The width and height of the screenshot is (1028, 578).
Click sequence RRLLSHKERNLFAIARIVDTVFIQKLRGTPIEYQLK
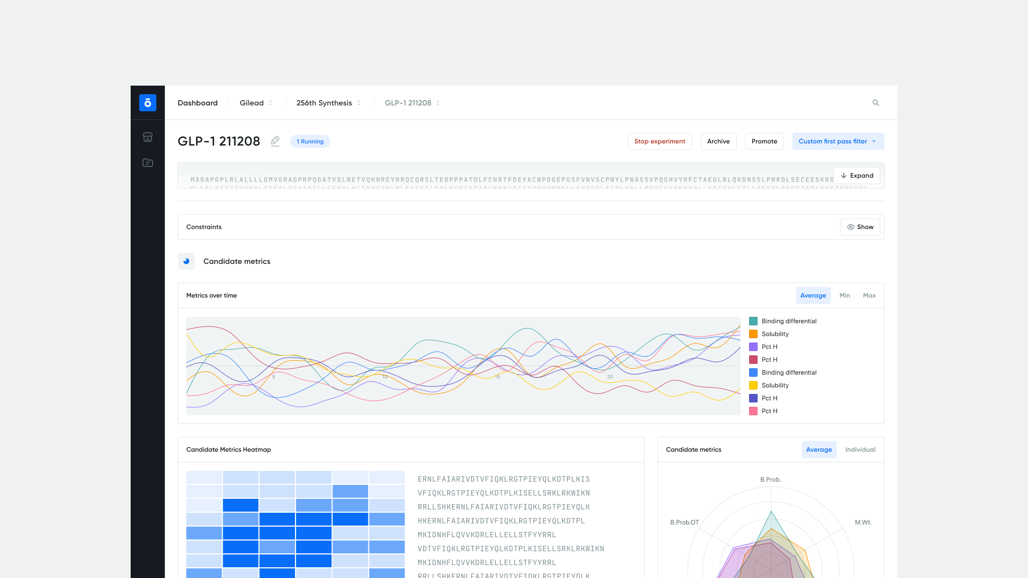tap(504, 507)
